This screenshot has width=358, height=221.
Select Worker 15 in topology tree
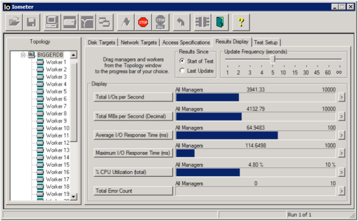point(58,164)
